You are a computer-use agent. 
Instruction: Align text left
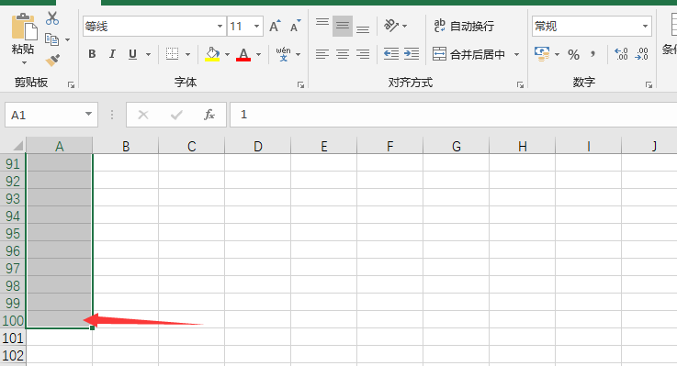(x=322, y=54)
